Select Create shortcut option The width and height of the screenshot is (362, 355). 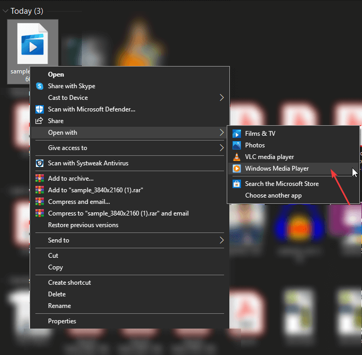[130, 283]
